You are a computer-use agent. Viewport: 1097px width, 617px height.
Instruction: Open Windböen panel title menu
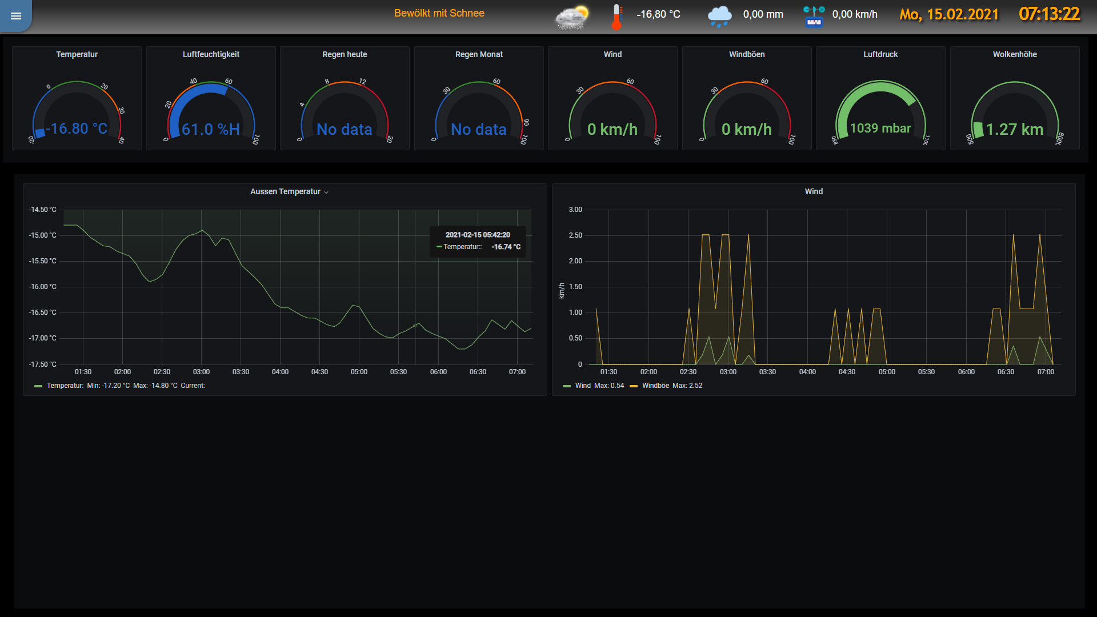coord(747,54)
